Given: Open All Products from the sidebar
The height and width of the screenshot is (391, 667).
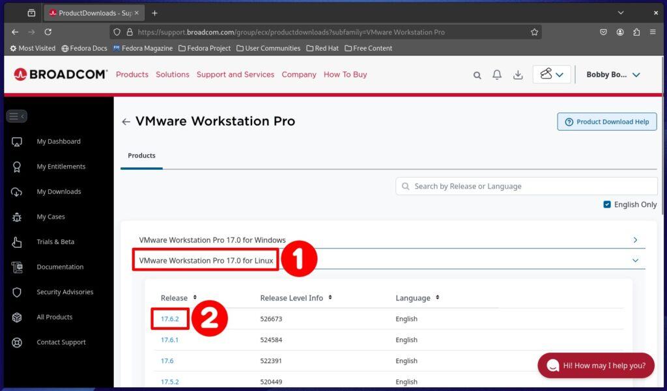Looking at the screenshot, I should pos(54,317).
